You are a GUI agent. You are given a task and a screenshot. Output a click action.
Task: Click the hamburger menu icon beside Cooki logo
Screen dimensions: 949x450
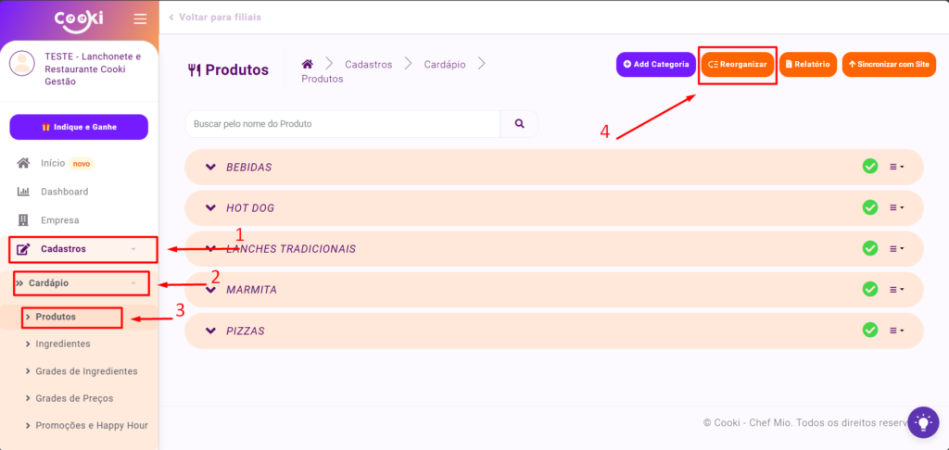tap(140, 19)
